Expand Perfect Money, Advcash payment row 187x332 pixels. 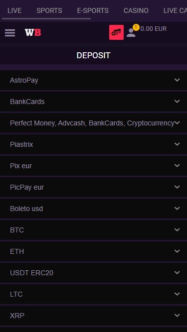[94, 123]
